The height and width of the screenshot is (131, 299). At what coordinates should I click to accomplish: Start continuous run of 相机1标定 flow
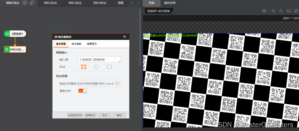(32, 3)
